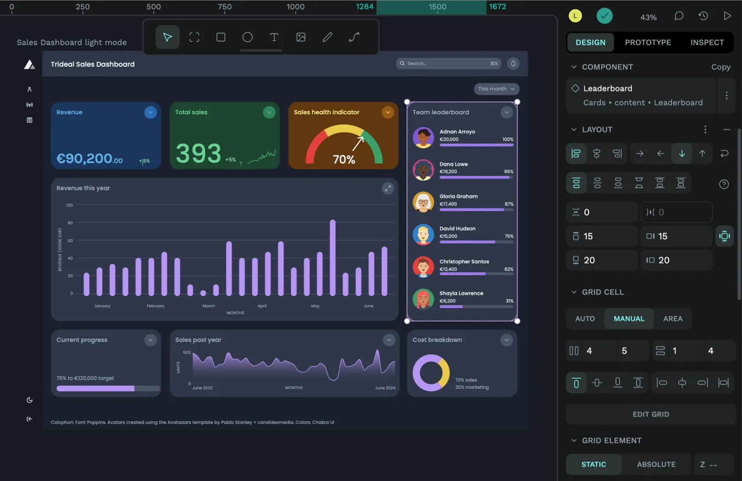Image resolution: width=742 pixels, height=481 pixels.
Task: Open version history clock icon
Action: tap(703, 16)
